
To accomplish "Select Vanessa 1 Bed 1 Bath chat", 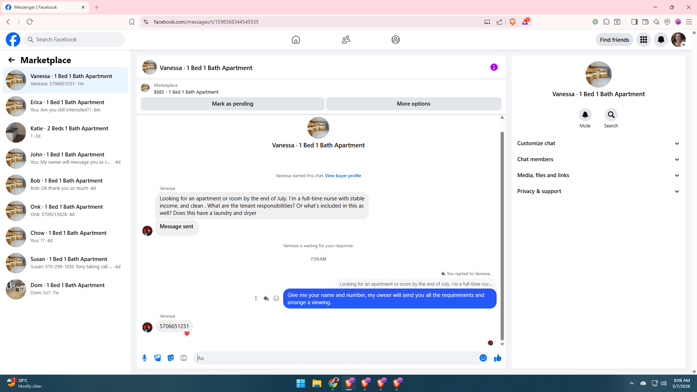I will (x=65, y=80).
